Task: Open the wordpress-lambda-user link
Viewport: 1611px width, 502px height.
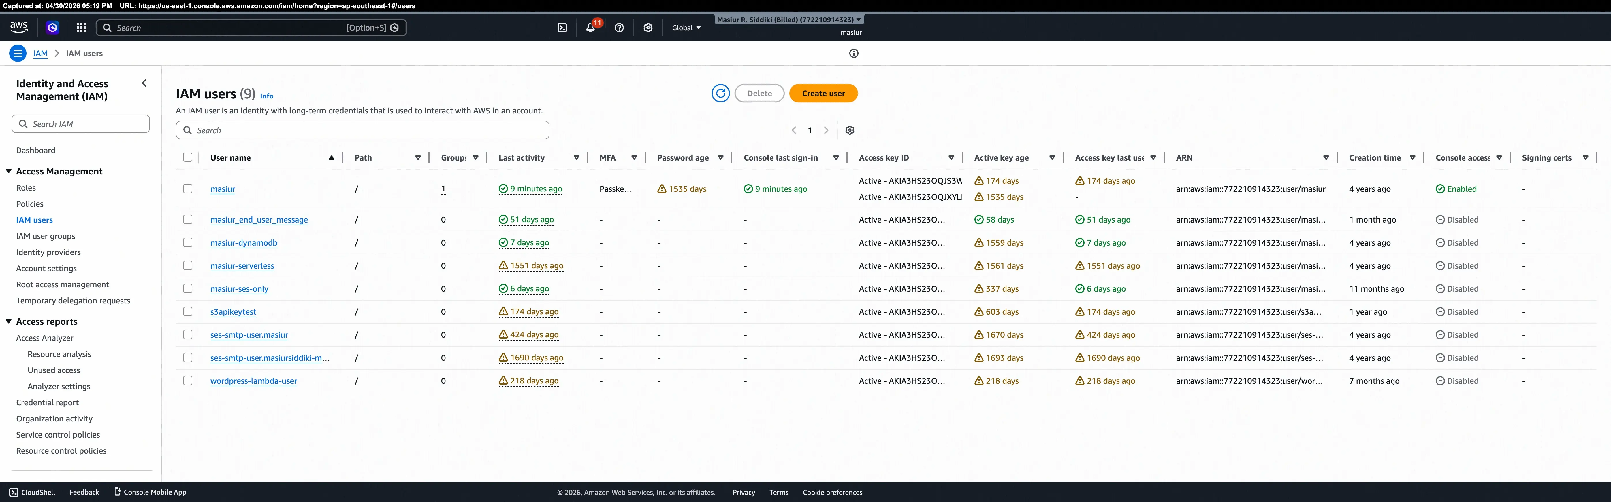Action: (254, 380)
